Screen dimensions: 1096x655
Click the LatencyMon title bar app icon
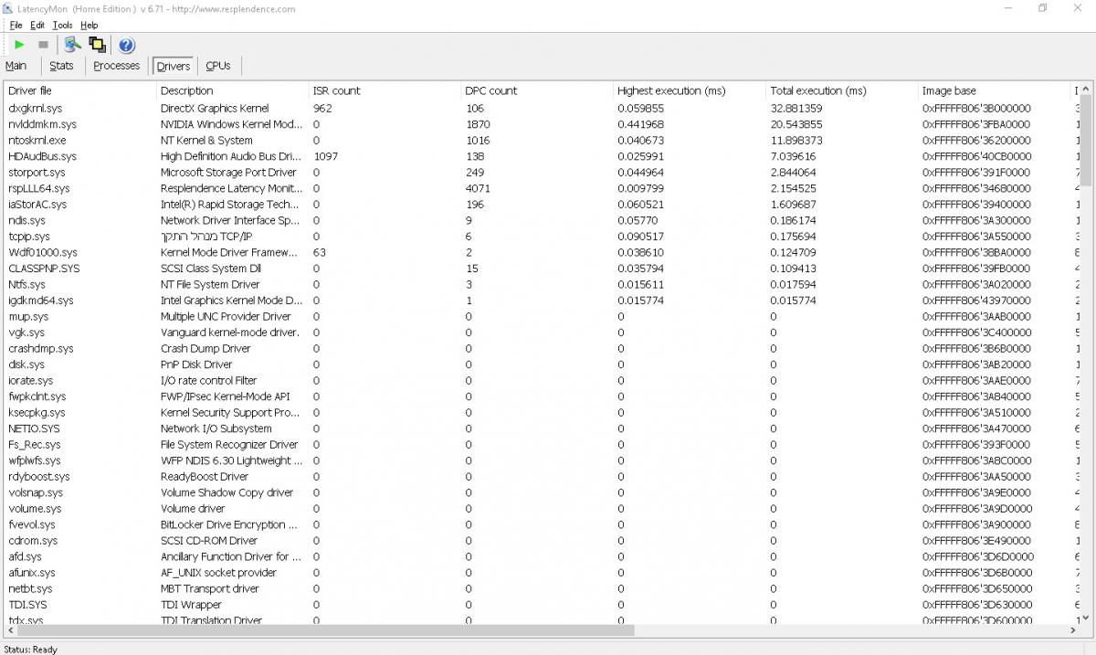coord(8,8)
